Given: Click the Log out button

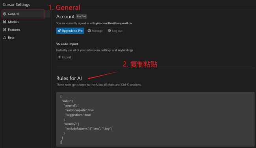Looking at the screenshot, I should (115, 31).
